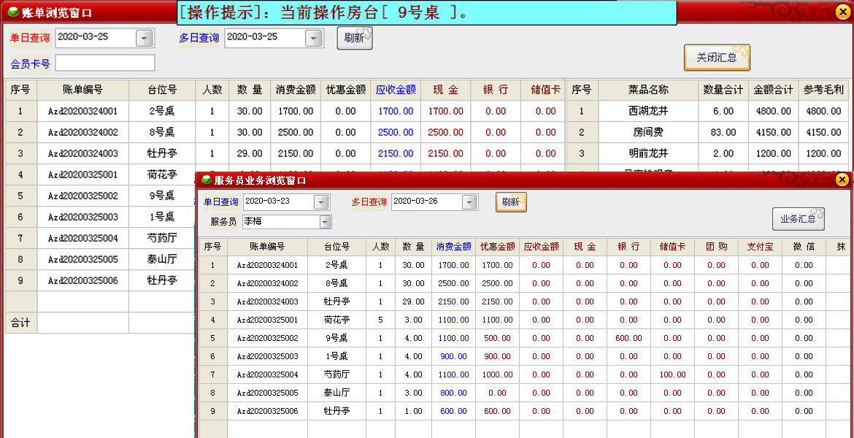Select 应收金额 column header in 账单浏览窗口
This screenshot has width=854, height=438.
[396, 90]
